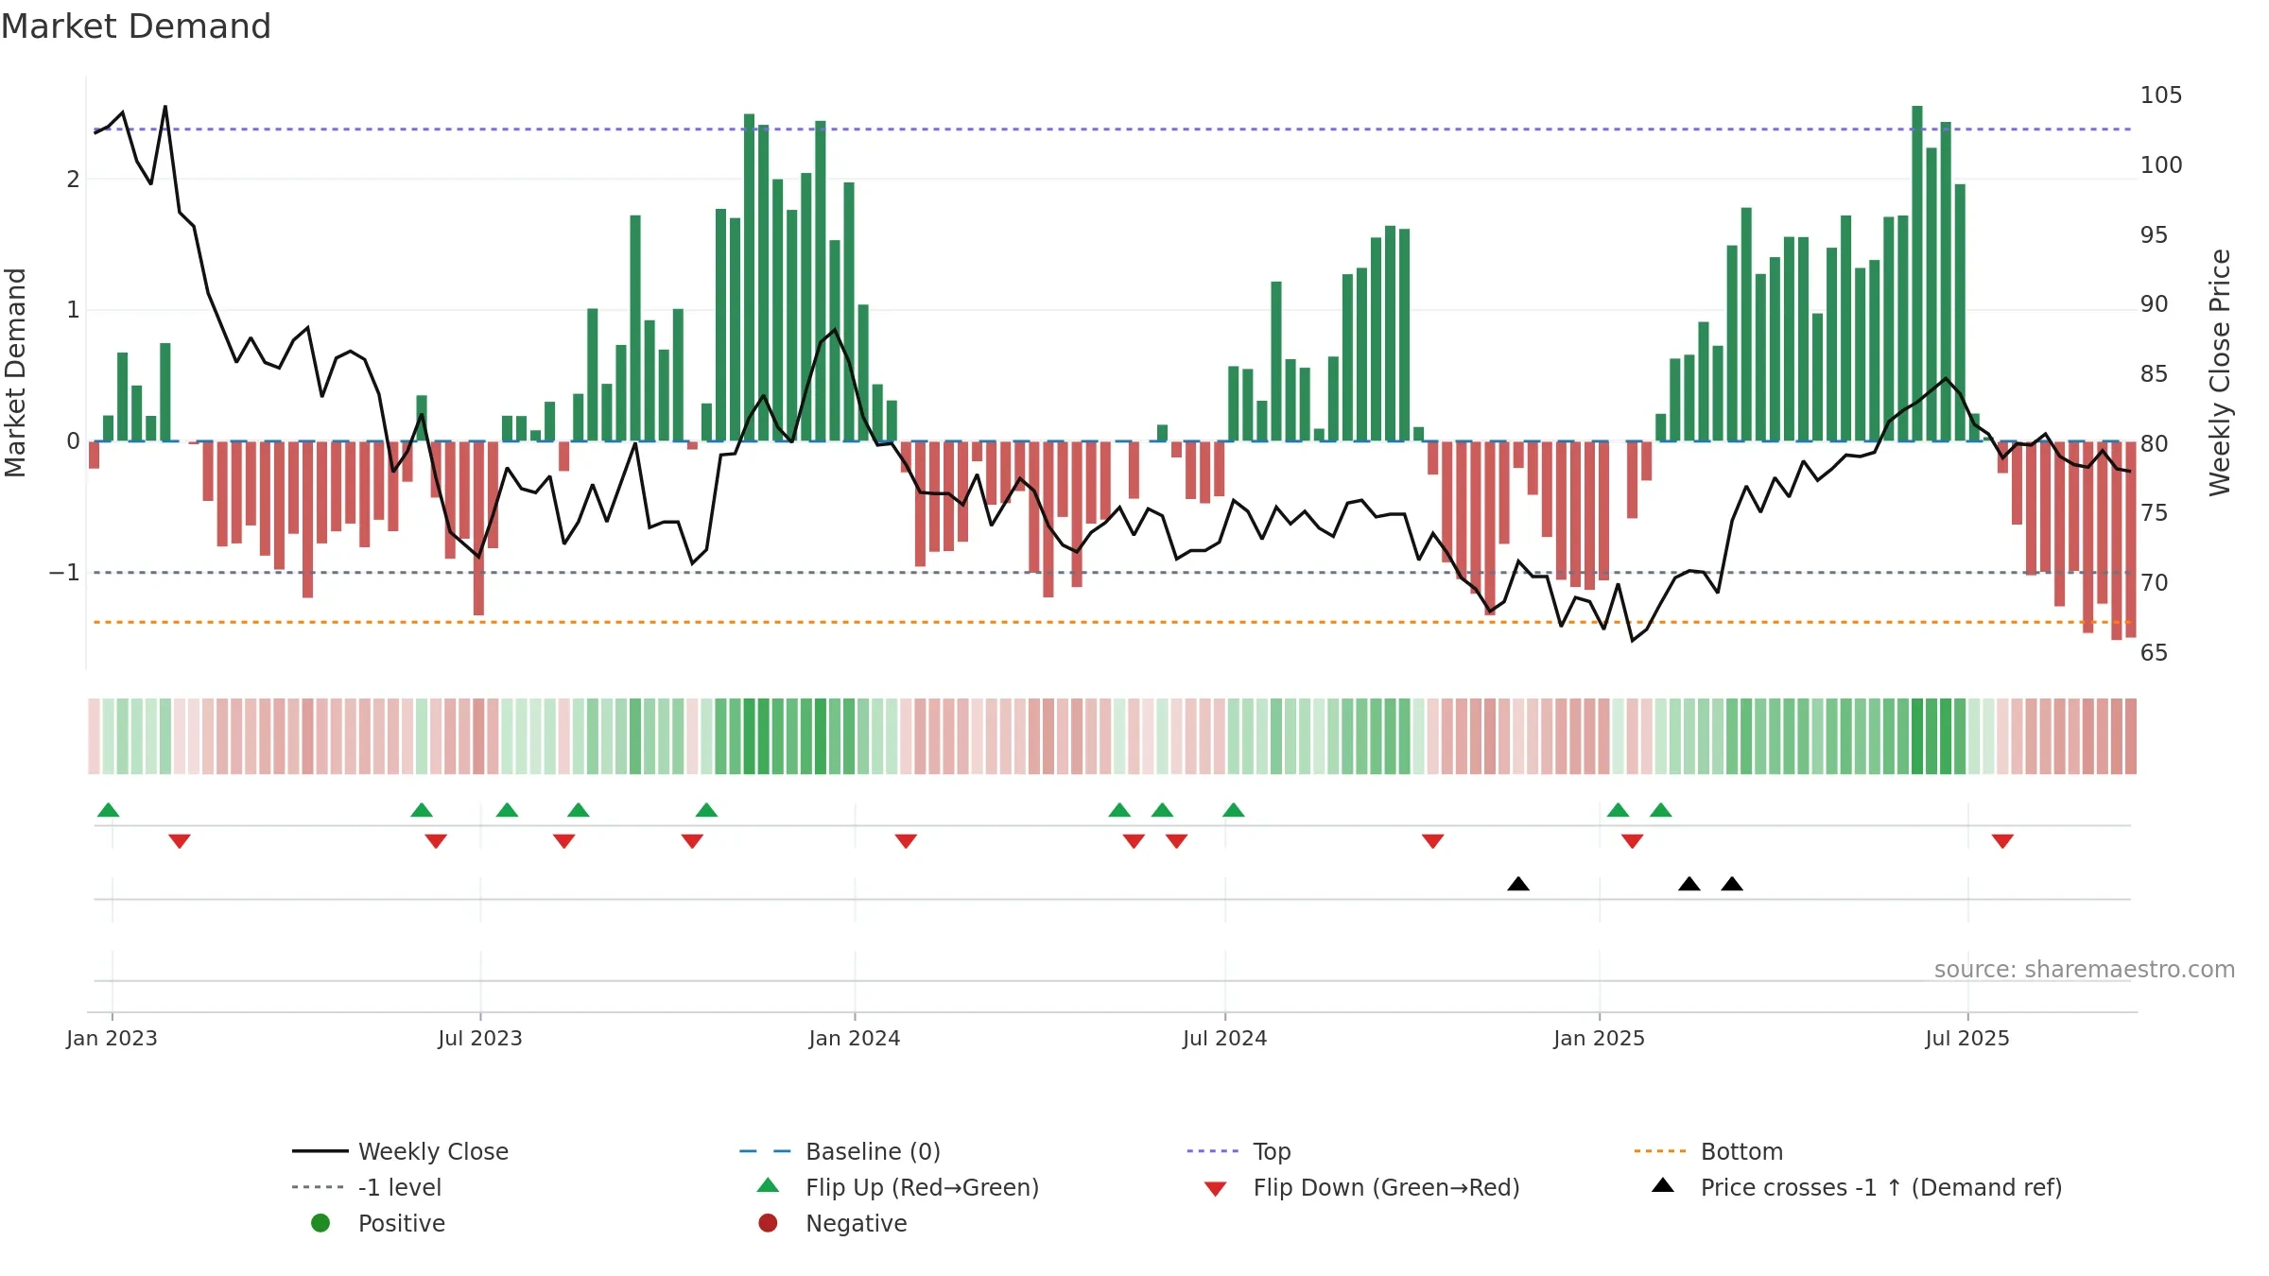
Task: Click the flip-down marker just after Jul 2025
Action: (x=2002, y=841)
